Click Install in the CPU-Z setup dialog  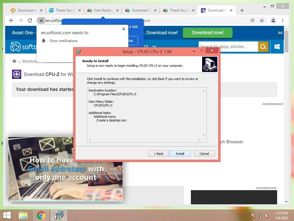[180, 154]
